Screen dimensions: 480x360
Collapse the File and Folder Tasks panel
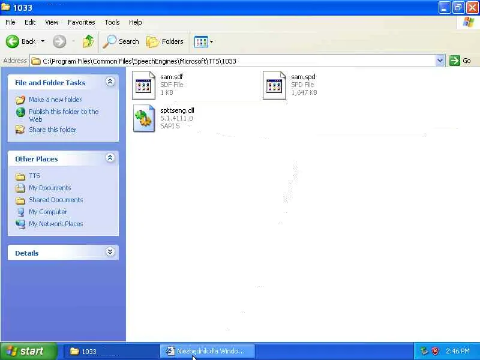coord(110,82)
